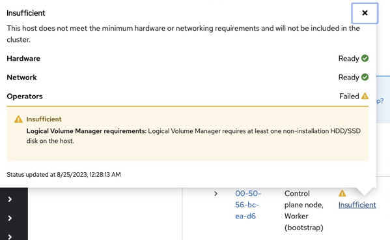Viewport: 390px width, 240px height.
Task: Expand the first dark sidebar chevron
Action: (x=10, y=199)
